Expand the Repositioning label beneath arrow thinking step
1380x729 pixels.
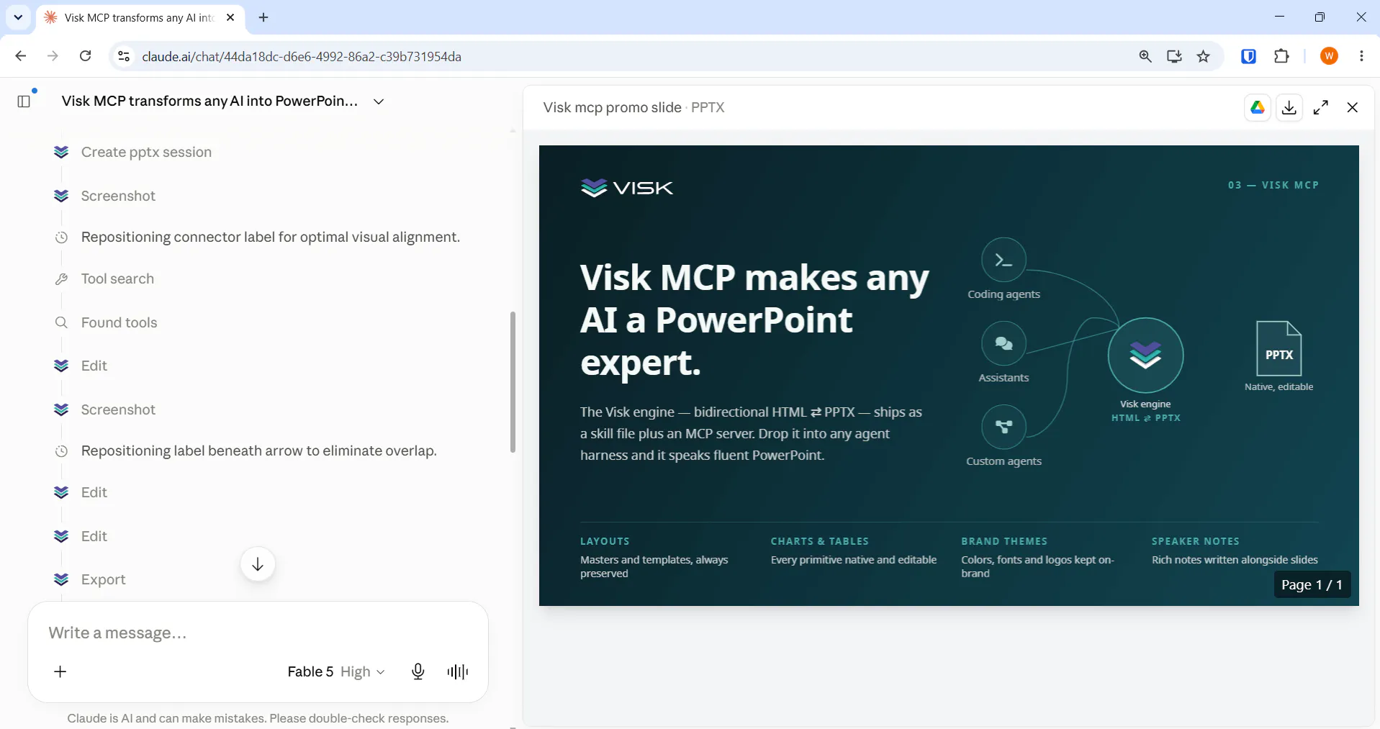[259, 450]
